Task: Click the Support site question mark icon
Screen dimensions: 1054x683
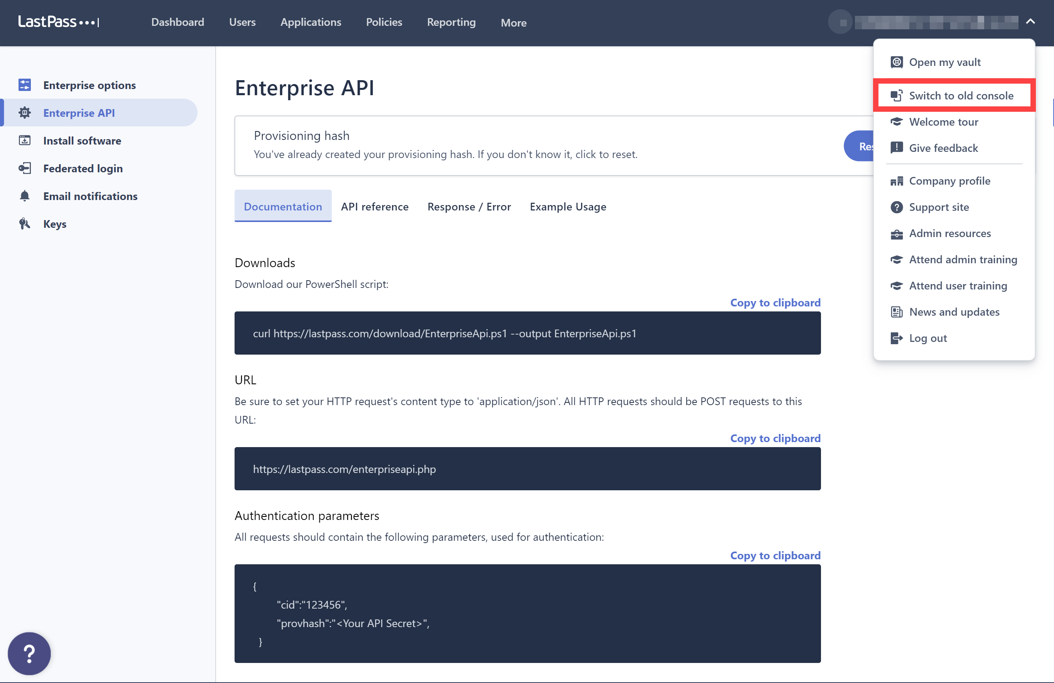Action: 896,207
